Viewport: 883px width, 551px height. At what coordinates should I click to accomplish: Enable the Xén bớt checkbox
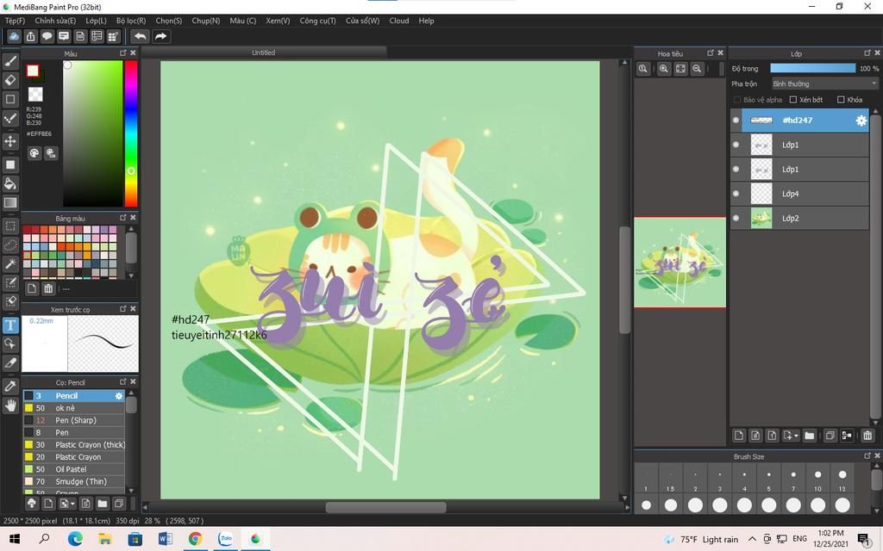[793, 100]
